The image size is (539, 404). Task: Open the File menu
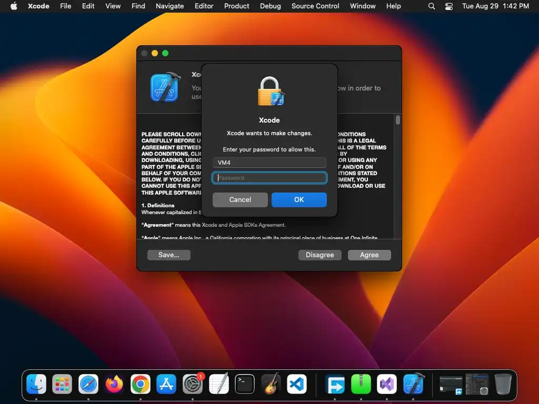(x=66, y=6)
